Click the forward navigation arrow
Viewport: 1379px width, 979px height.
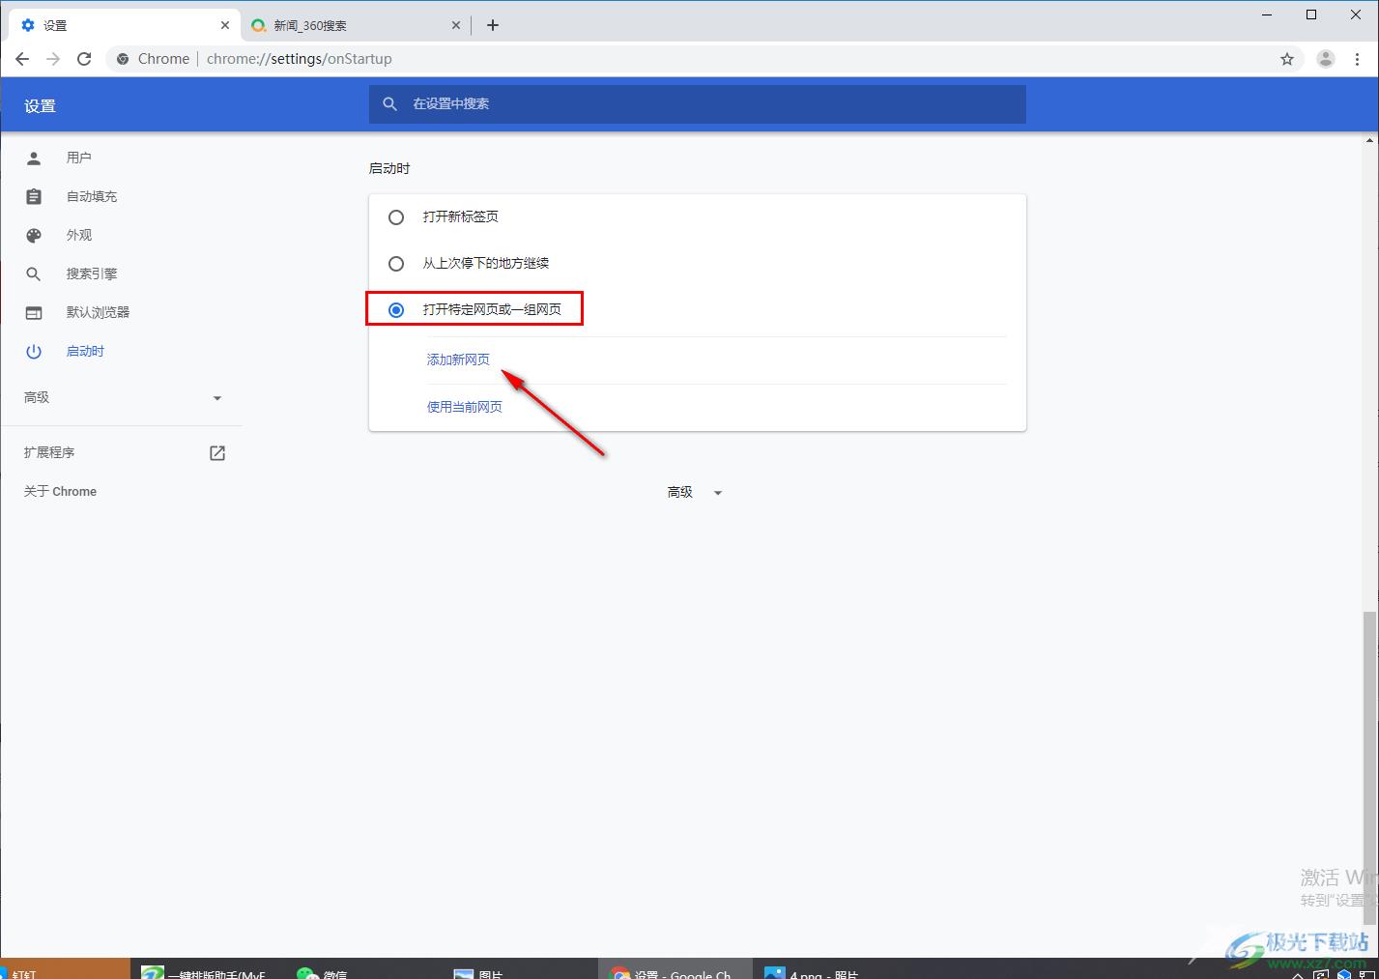53,59
